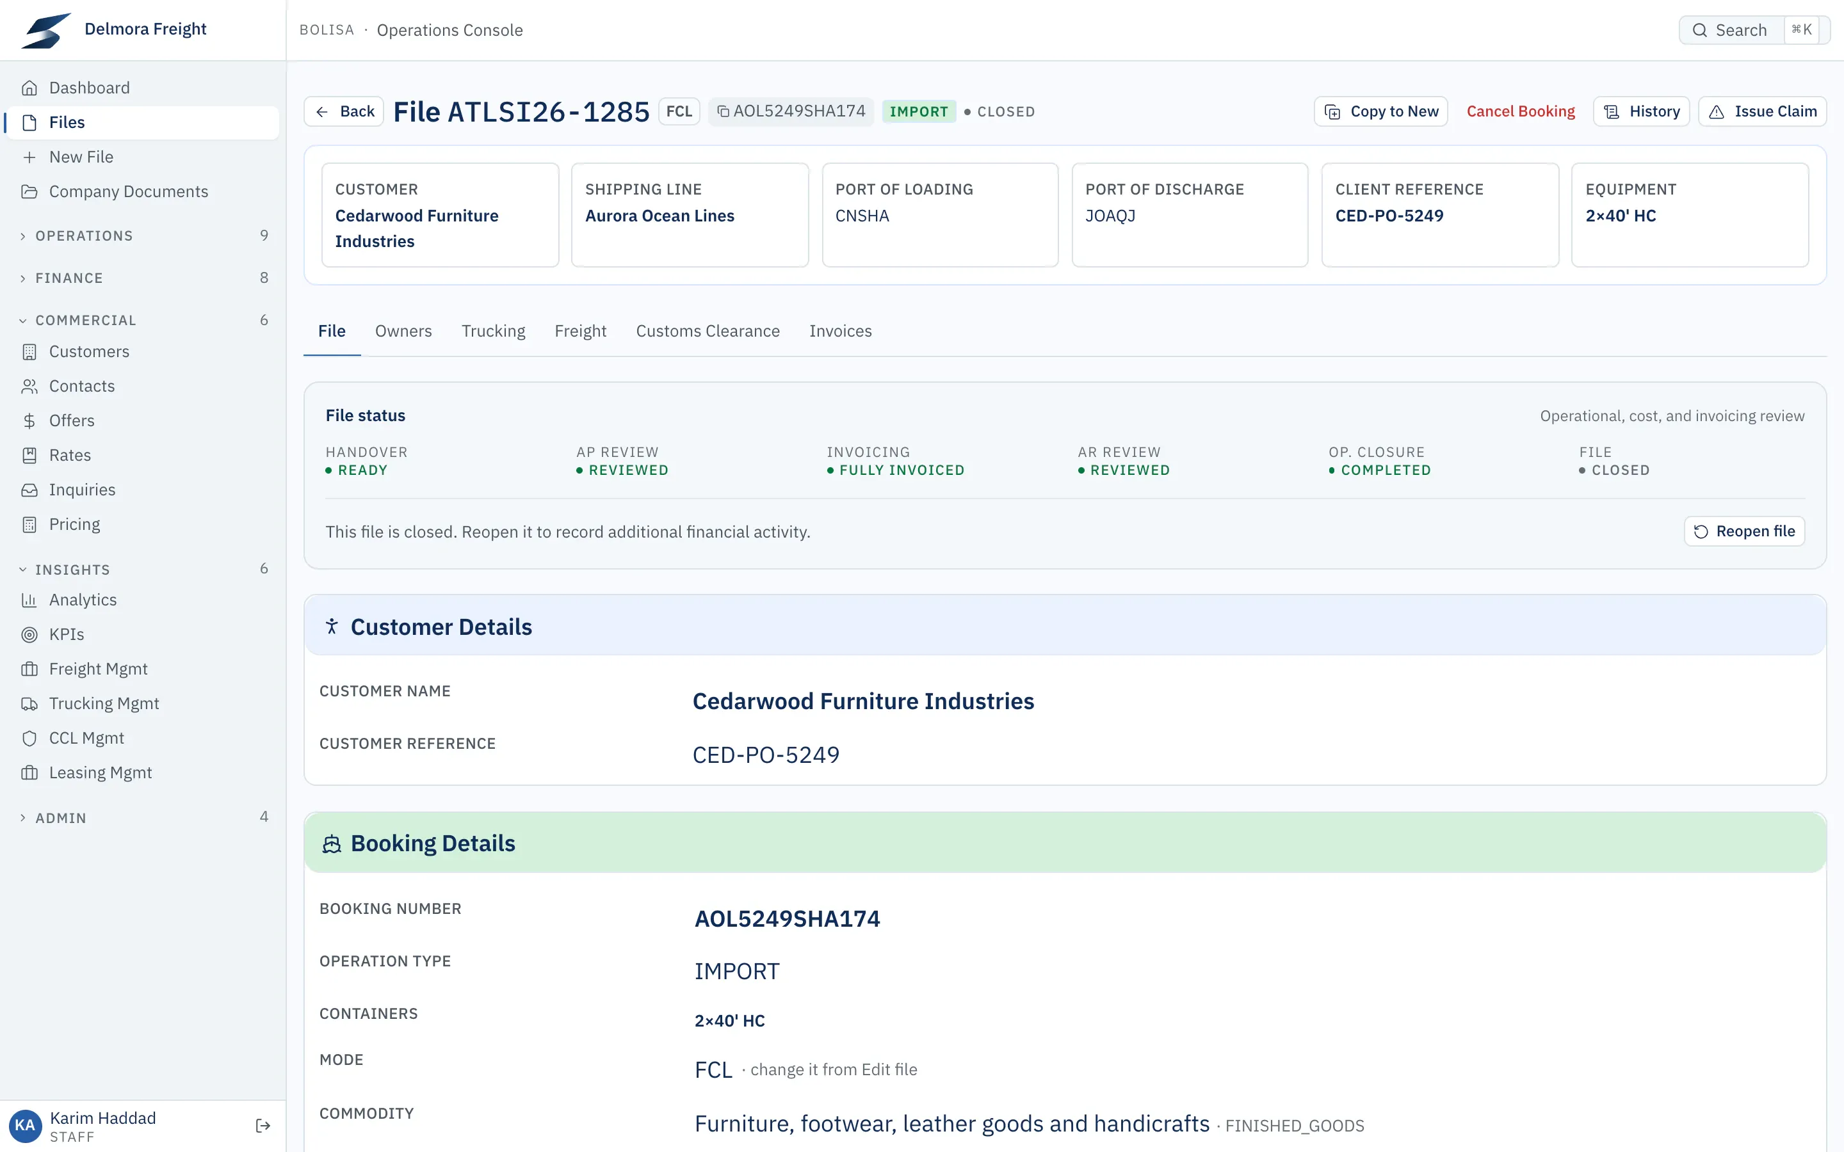Click the Customers building icon

tap(29, 352)
